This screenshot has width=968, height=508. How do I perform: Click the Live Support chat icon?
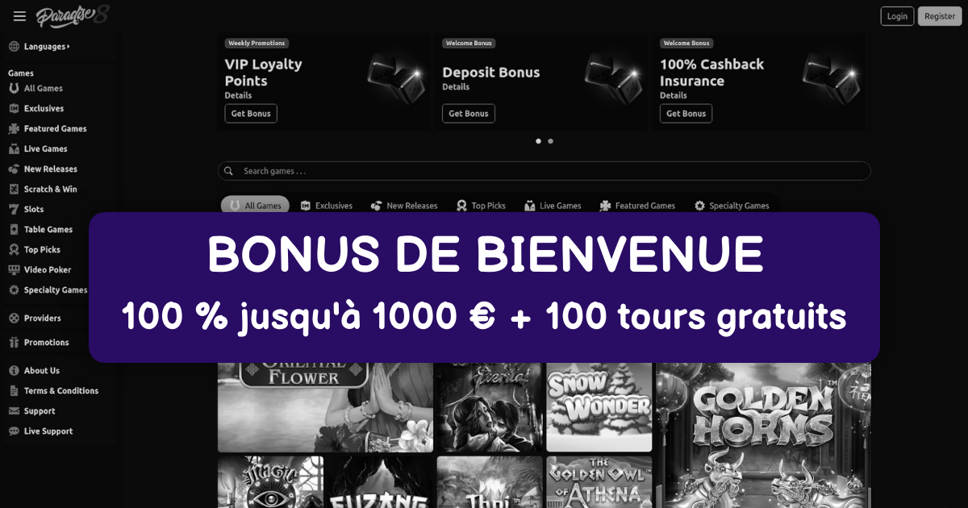click(x=14, y=431)
